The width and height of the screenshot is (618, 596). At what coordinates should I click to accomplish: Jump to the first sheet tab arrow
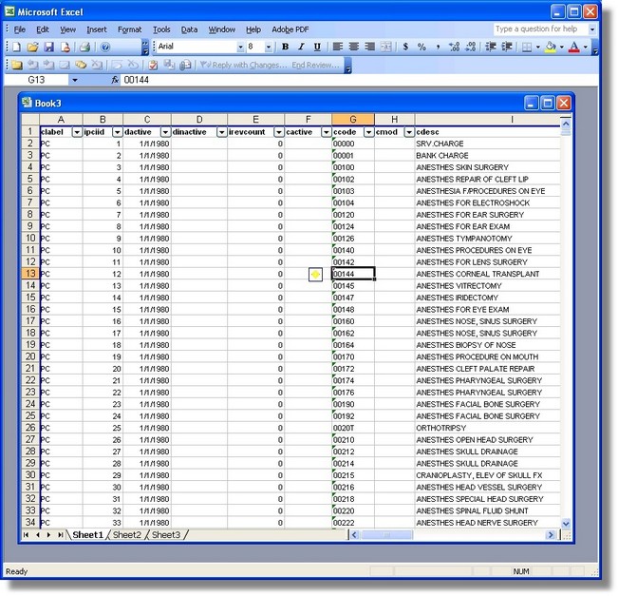pyautogui.click(x=26, y=535)
